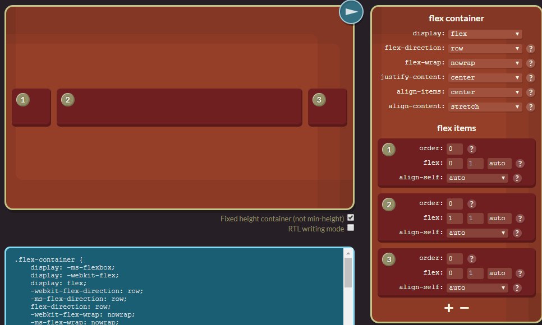Click order input field of item 1
Image resolution: width=542 pixels, height=325 pixels.
[454, 149]
